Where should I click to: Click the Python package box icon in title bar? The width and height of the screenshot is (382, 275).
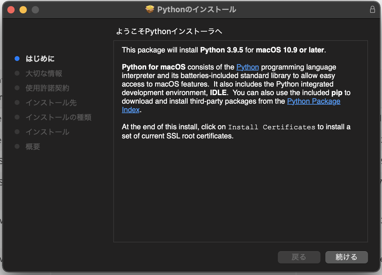click(150, 9)
